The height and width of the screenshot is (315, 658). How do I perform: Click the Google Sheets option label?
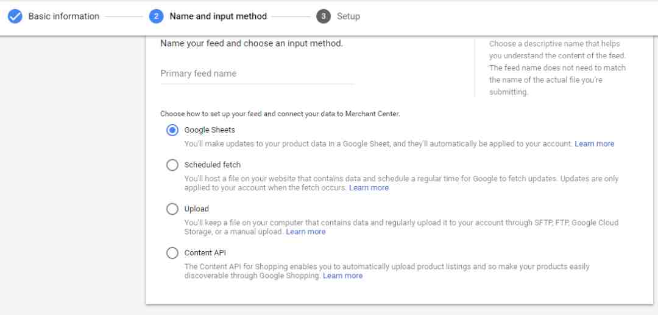(210, 130)
